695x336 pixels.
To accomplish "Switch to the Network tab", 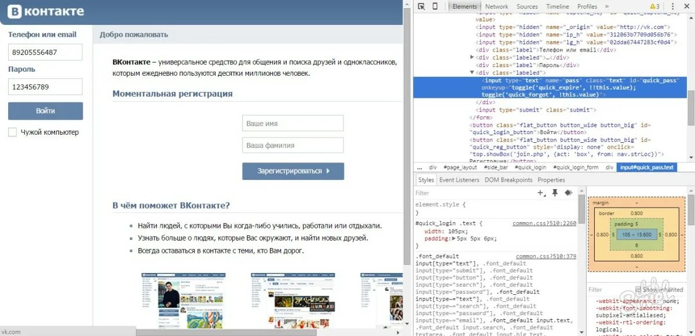I will point(496,6).
